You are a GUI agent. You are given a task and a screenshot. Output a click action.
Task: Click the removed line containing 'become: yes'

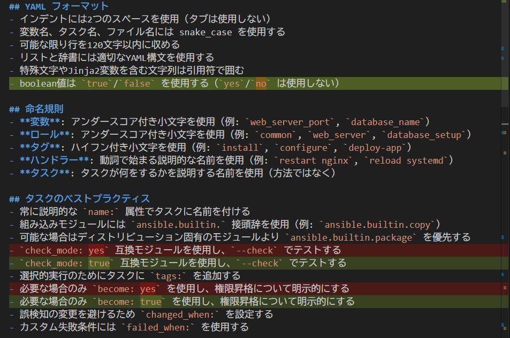pos(182,289)
